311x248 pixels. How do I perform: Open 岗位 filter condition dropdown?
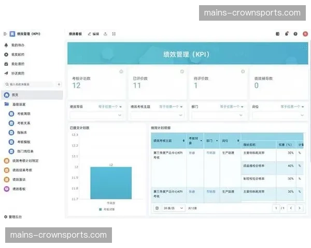(x=292, y=107)
